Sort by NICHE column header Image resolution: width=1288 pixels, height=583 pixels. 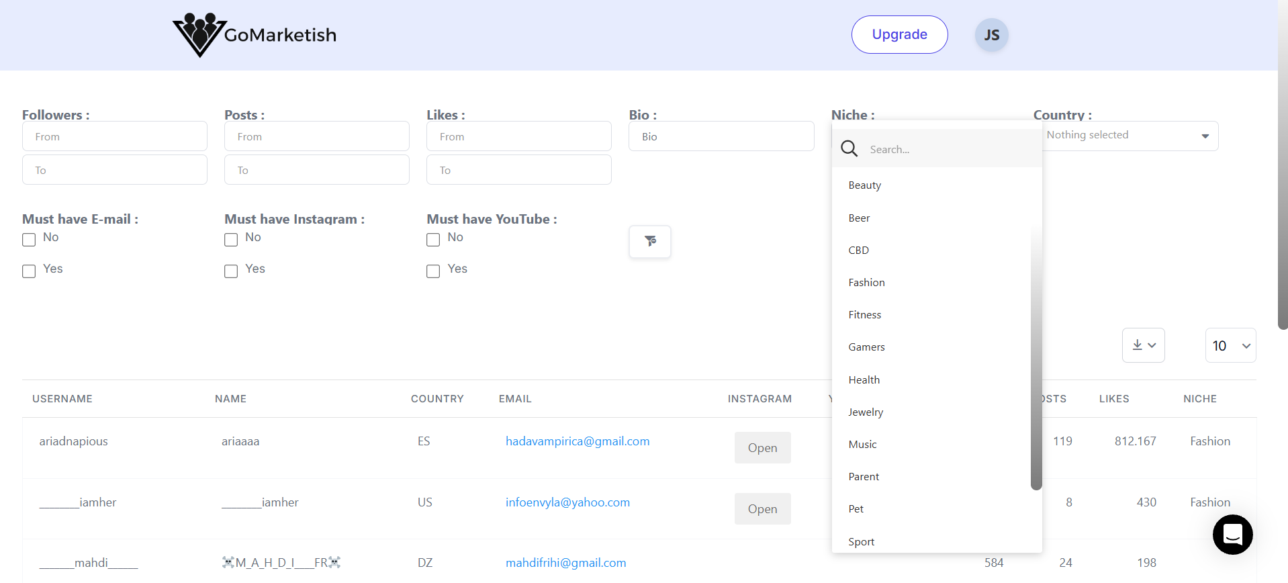tap(1200, 399)
